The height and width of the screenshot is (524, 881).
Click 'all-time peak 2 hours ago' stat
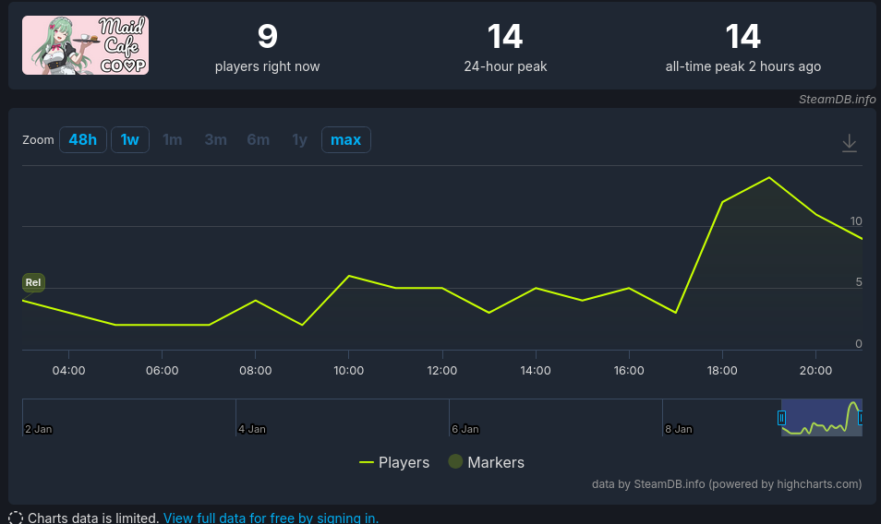coord(742,48)
